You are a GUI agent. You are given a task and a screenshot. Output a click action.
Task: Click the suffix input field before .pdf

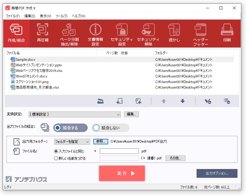click(119, 151)
